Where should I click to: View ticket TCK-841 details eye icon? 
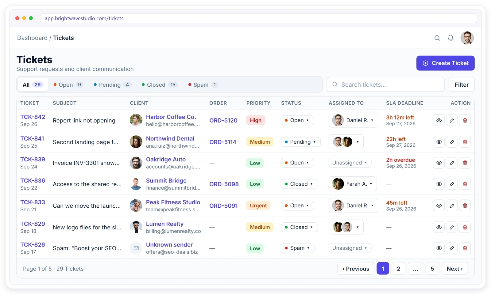pyautogui.click(x=439, y=142)
